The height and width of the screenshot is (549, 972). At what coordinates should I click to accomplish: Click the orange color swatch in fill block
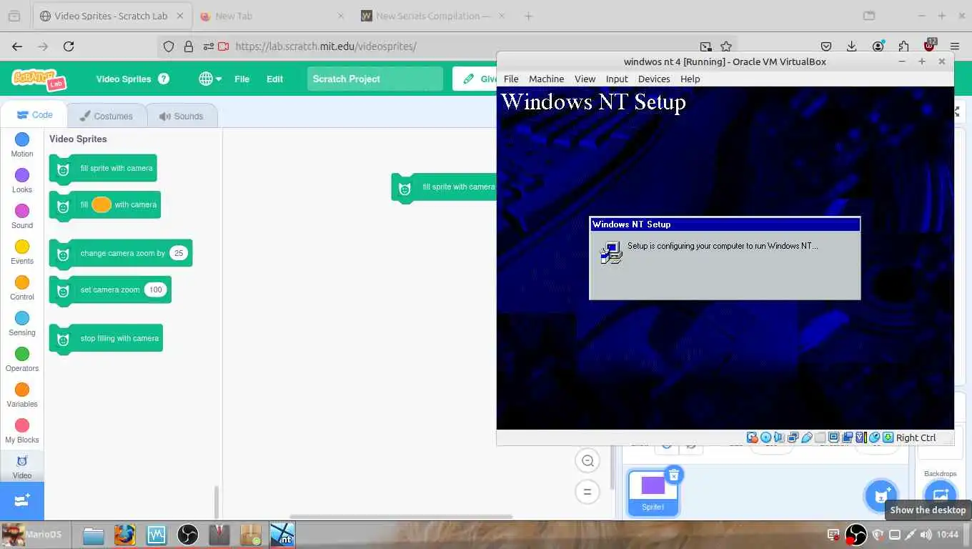pyautogui.click(x=101, y=204)
